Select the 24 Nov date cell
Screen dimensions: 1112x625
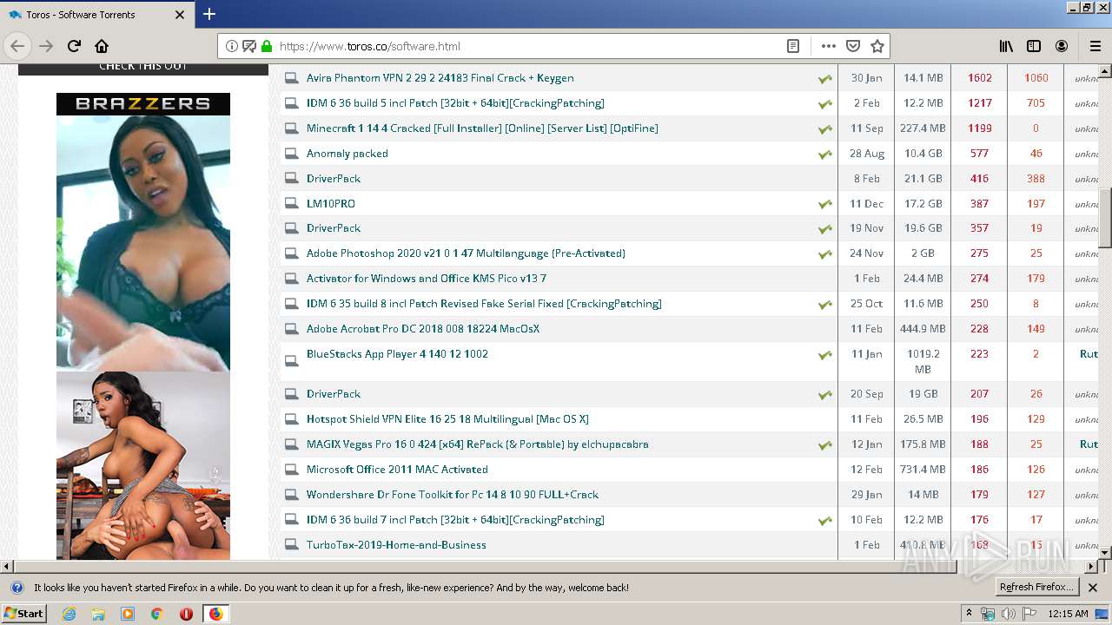click(x=866, y=253)
